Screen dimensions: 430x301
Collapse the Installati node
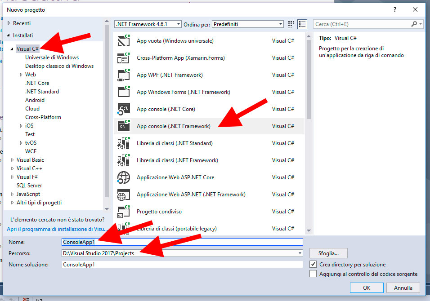8,35
